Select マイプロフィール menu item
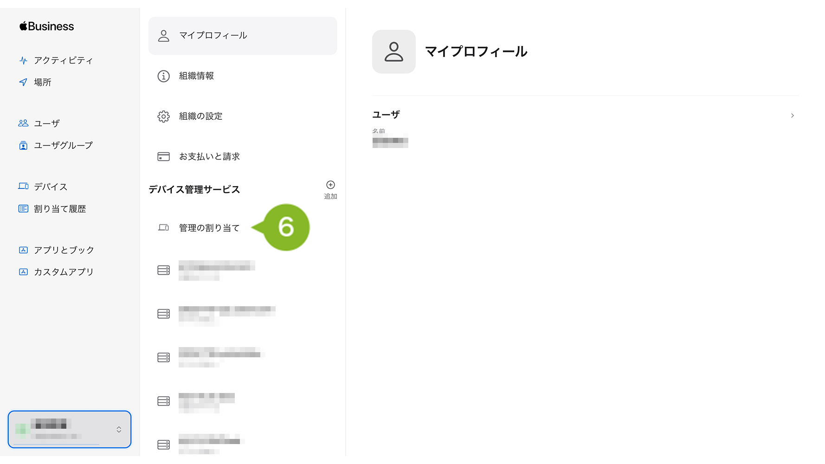825x464 pixels. pyautogui.click(x=243, y=36)
